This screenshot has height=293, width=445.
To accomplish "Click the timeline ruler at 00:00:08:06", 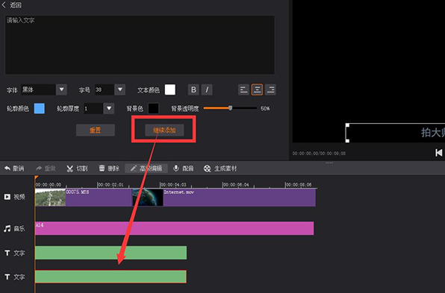I will point(299,185).
